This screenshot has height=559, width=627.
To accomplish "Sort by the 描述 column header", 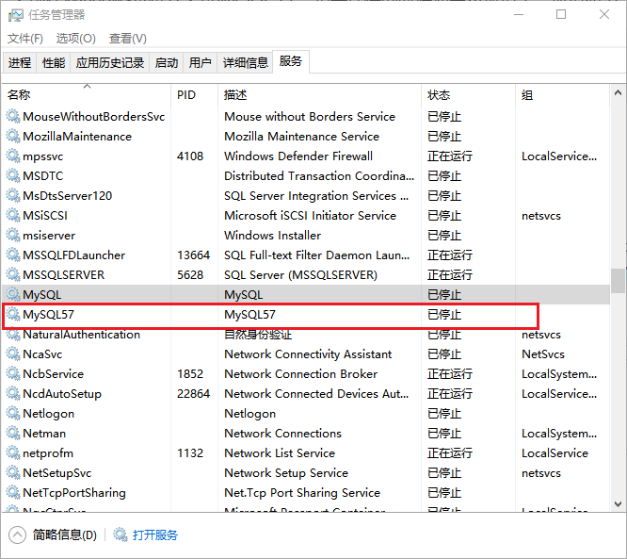I will [x=319, y=95].
